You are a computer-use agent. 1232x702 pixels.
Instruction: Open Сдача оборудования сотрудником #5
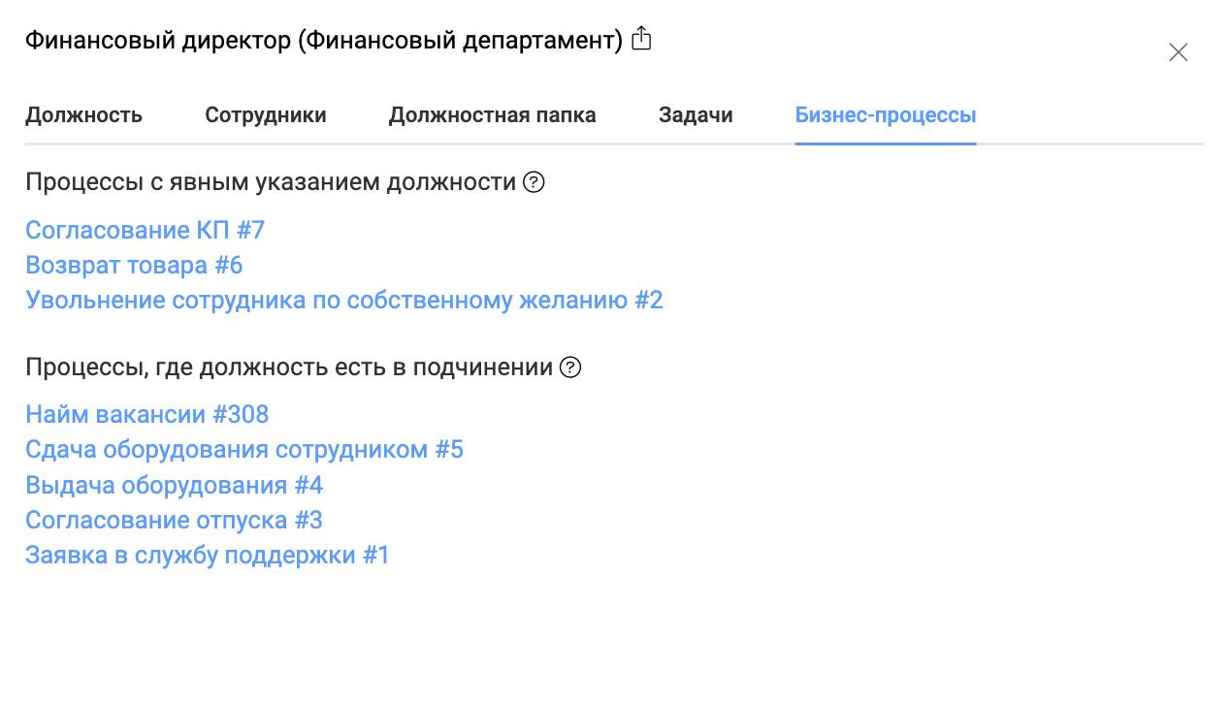pos(243,449)
